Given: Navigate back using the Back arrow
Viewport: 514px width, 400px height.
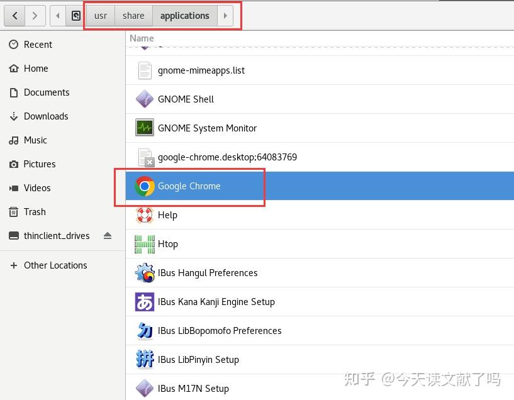Looking at the screenshot, I should (14, 16).
